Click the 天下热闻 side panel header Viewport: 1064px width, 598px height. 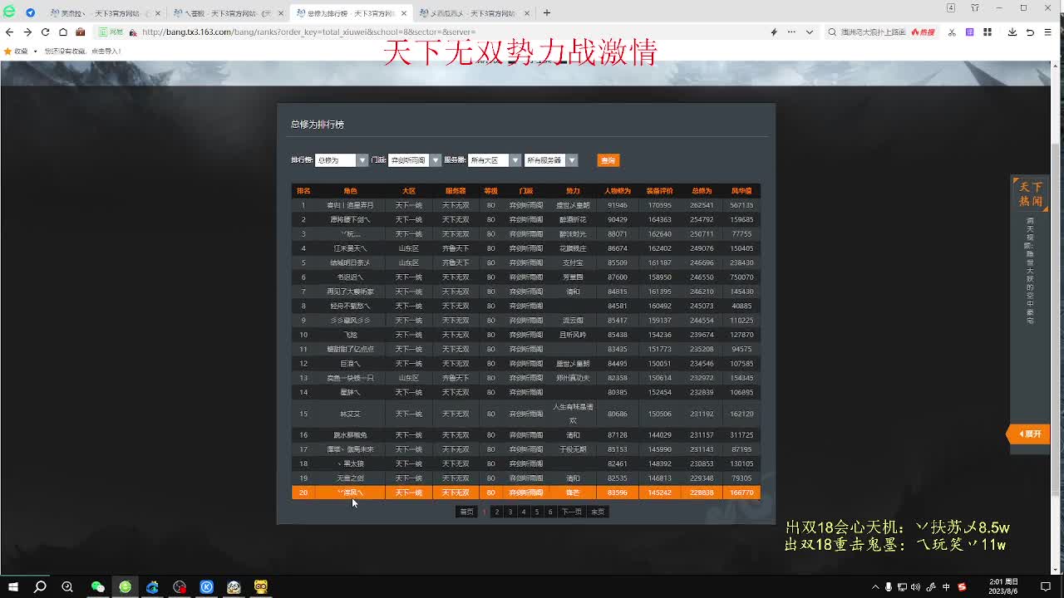[x=1031, y=194]
